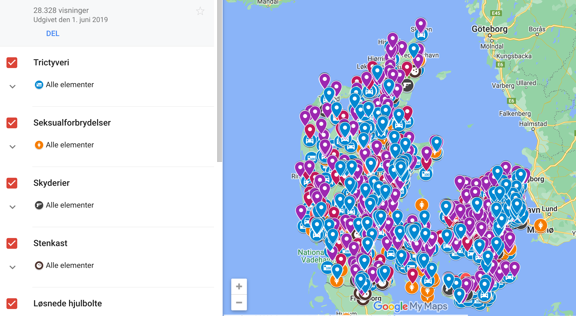Viewport: 576px width, 316px height.
Task: Zoom in on the map
Action: 239,287
